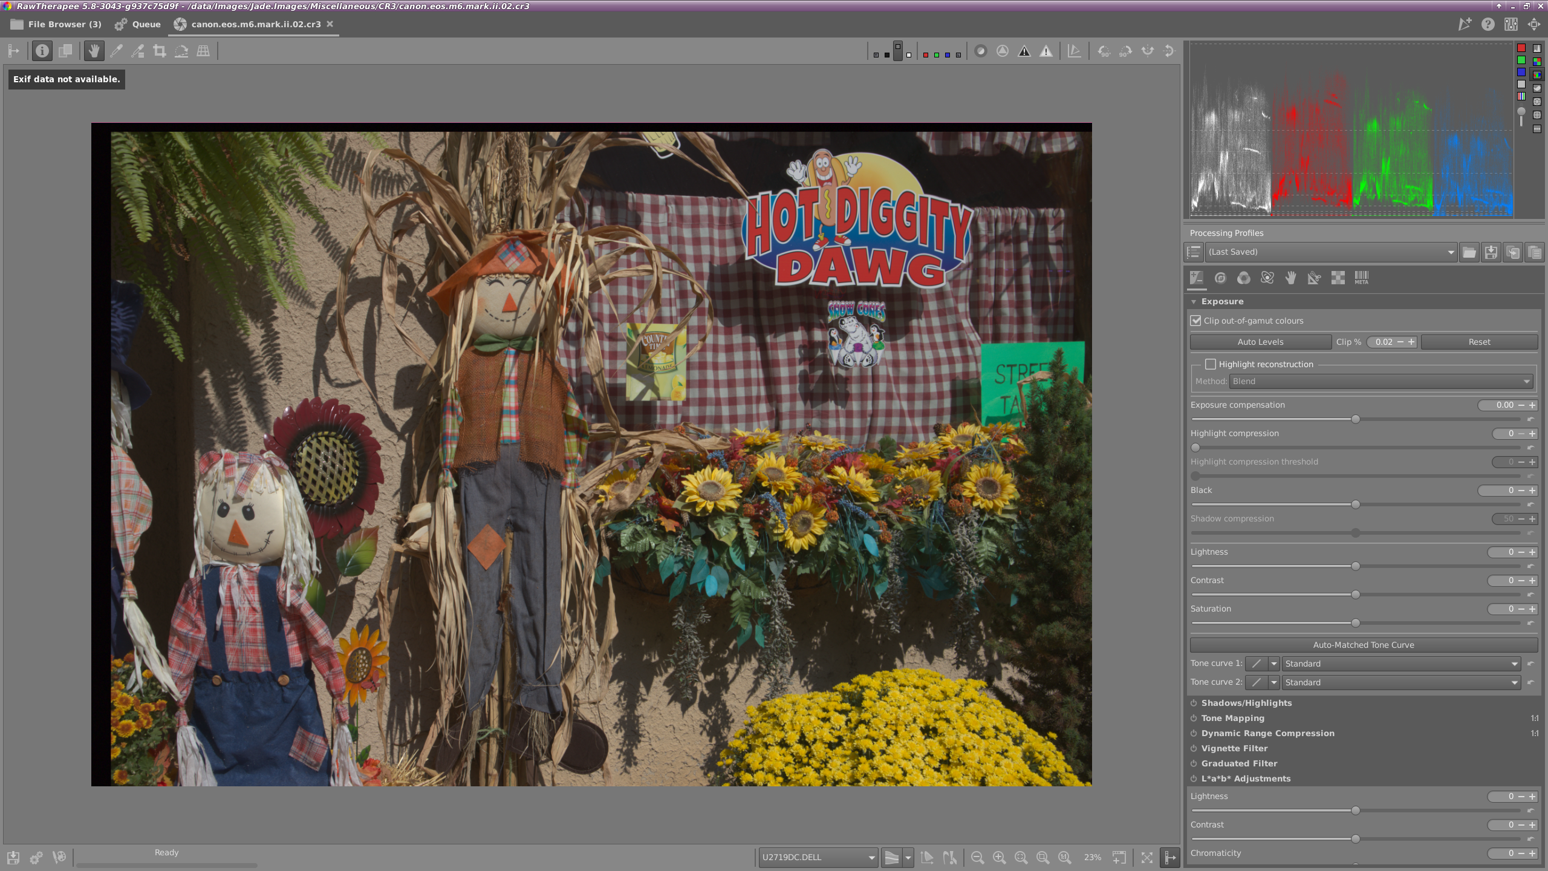Expand the Vignette Filter section
Viewport: 1548px width, 871px height.
click(x=1234, y=749)
